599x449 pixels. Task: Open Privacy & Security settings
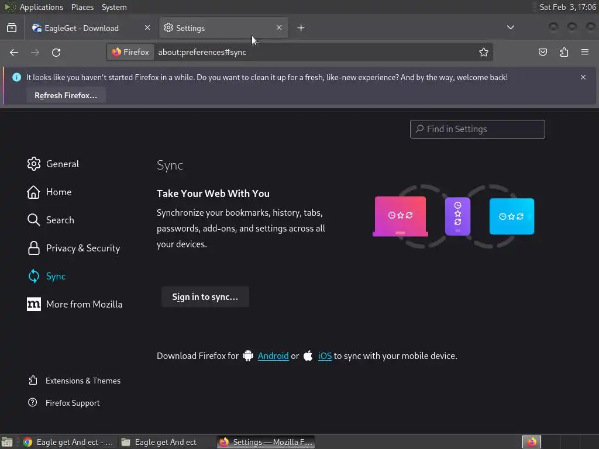coord(74,248)
